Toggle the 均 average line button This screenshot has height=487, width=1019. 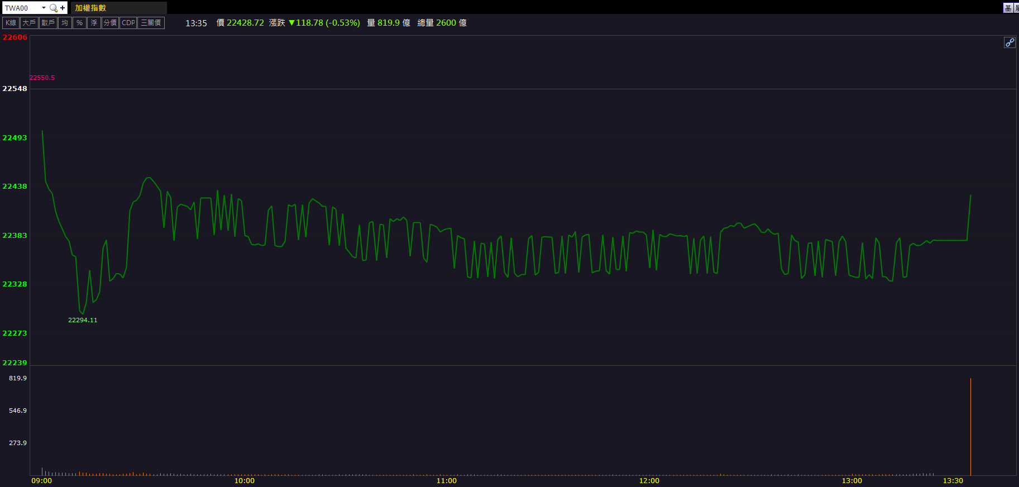pos(65,23)
